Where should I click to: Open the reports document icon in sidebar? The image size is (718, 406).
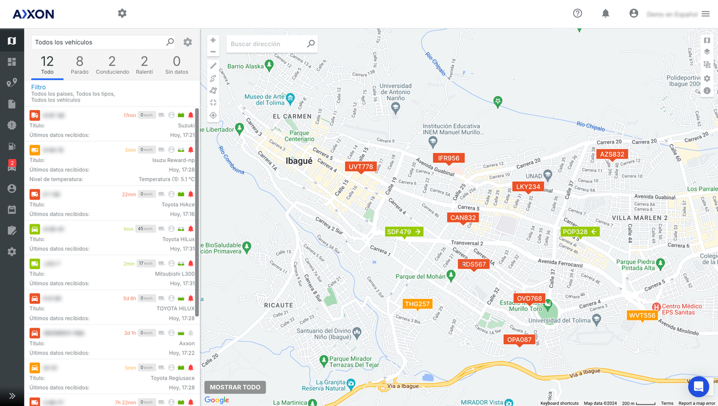(x=12, y=104)
